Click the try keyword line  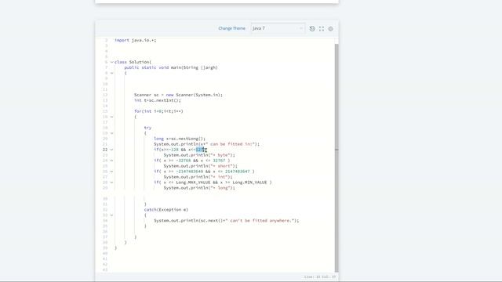(147, 128)
